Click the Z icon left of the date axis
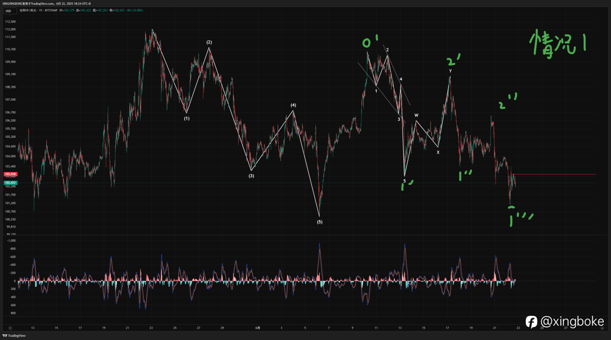Image resolution: width=611 pixels, height=340 pixels. [x=10, y=328]
